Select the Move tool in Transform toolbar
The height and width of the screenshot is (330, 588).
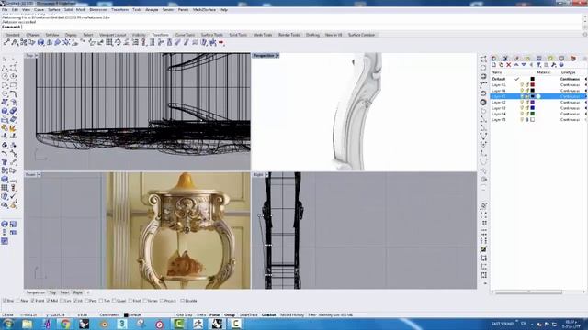[6, 43]
